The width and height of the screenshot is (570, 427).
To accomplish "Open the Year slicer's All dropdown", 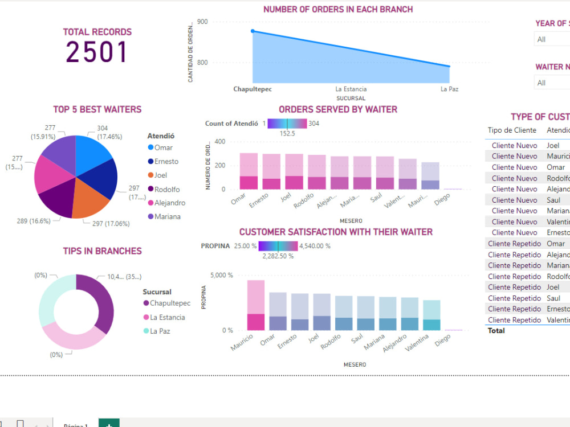I will click(552, 39).
